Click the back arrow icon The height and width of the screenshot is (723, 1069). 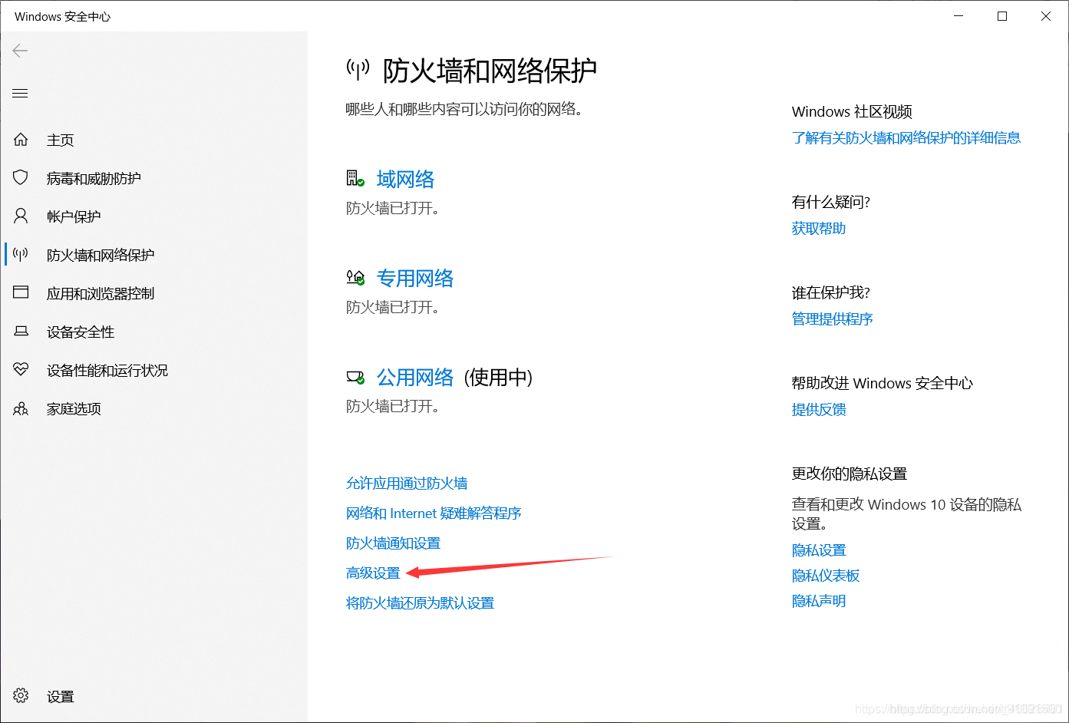coord(21,51)
